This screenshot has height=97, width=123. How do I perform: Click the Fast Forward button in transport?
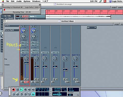pos(33,90)
